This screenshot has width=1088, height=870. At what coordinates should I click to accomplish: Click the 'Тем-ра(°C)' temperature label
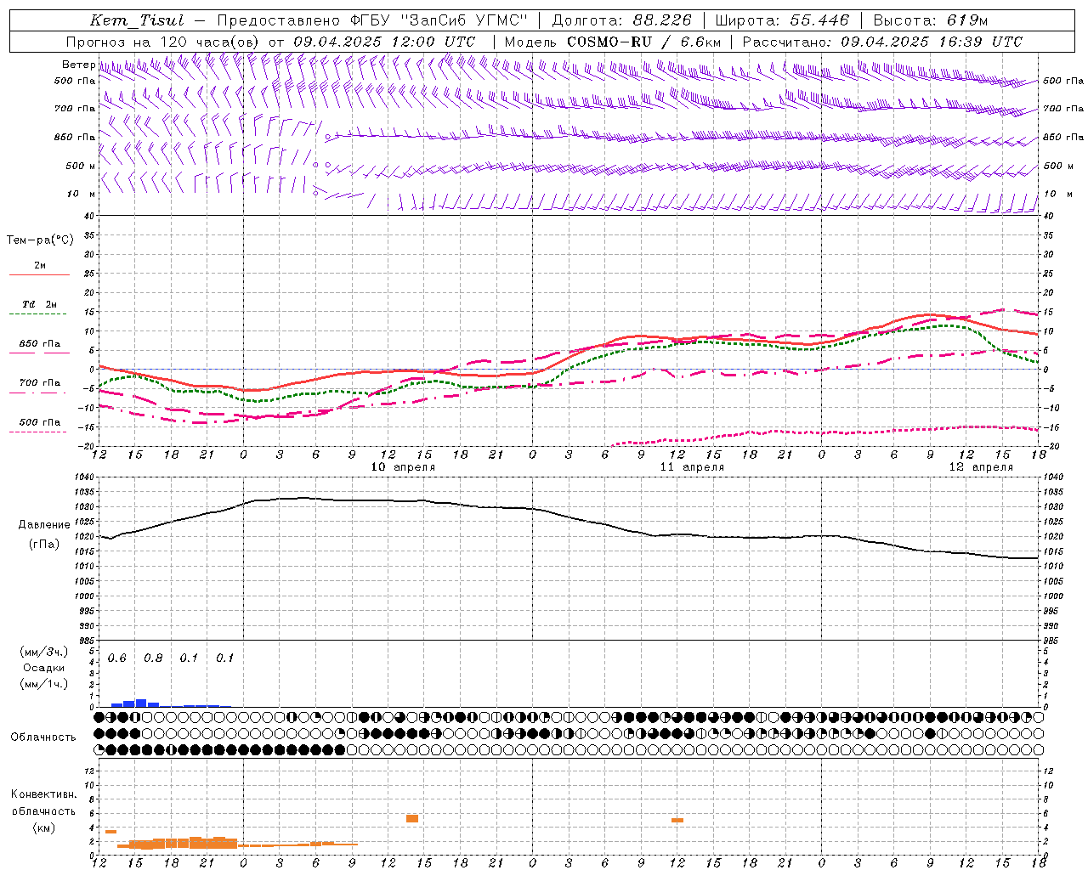click(x=40, y=240)
